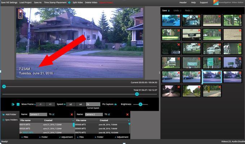Select the license plate close-up thumbnail
This screenshot has width=245, height=144.
pos(192,35)
